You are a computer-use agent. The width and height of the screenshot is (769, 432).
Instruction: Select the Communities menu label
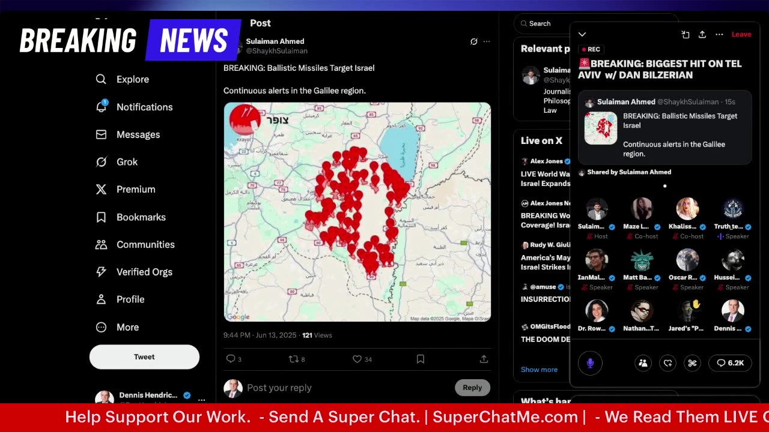(145, 244)
